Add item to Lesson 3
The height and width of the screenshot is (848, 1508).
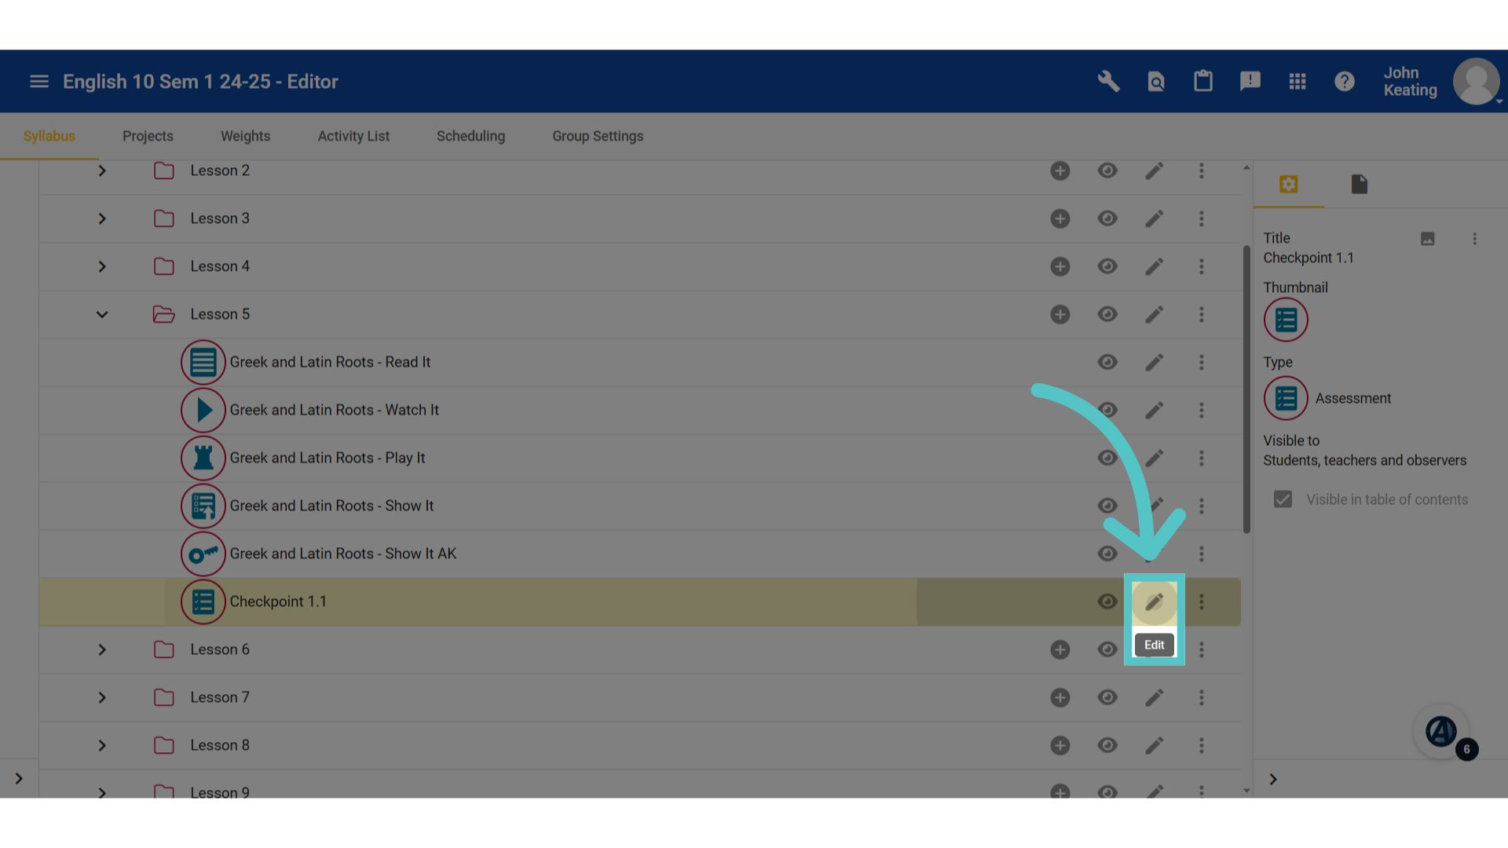(1060, 218)
